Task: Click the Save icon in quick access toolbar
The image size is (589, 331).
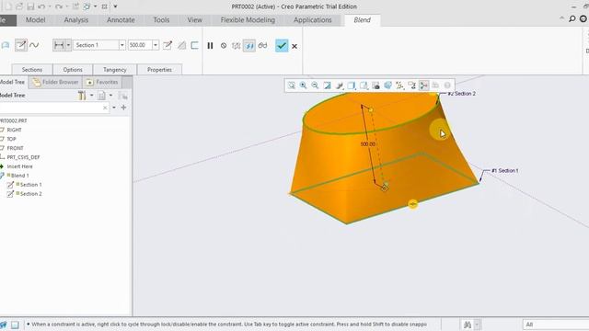Action: click(30, 6)
